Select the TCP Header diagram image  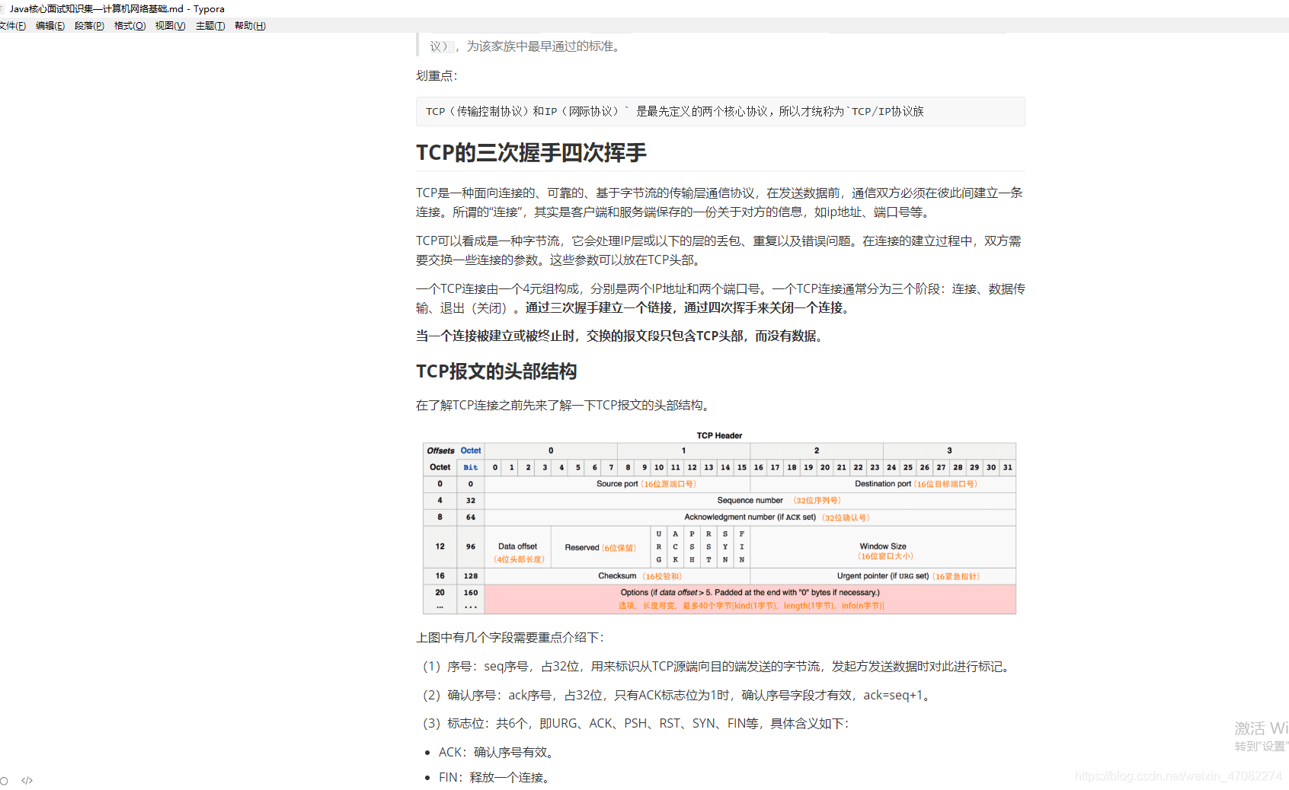[x=719, y=522]
